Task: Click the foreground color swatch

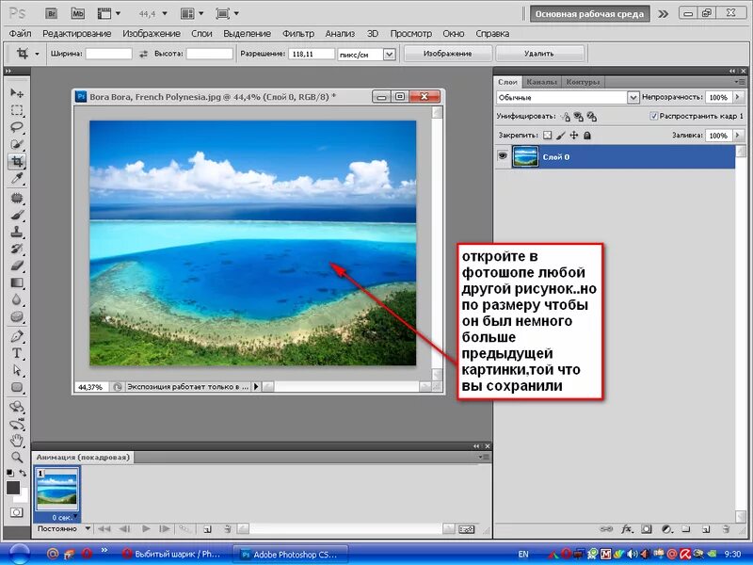Action: click(x=13, y=488)
